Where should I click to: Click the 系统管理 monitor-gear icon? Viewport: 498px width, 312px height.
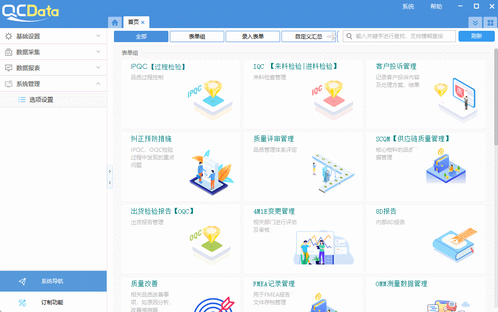(8, 83)
